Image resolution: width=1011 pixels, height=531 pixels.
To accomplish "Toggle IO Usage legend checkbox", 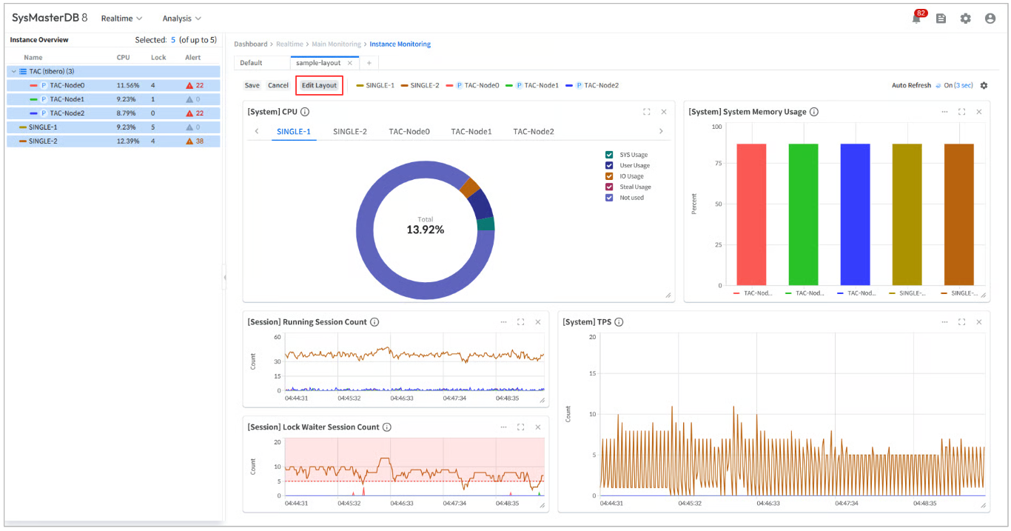I will click(x=609, y=176).
